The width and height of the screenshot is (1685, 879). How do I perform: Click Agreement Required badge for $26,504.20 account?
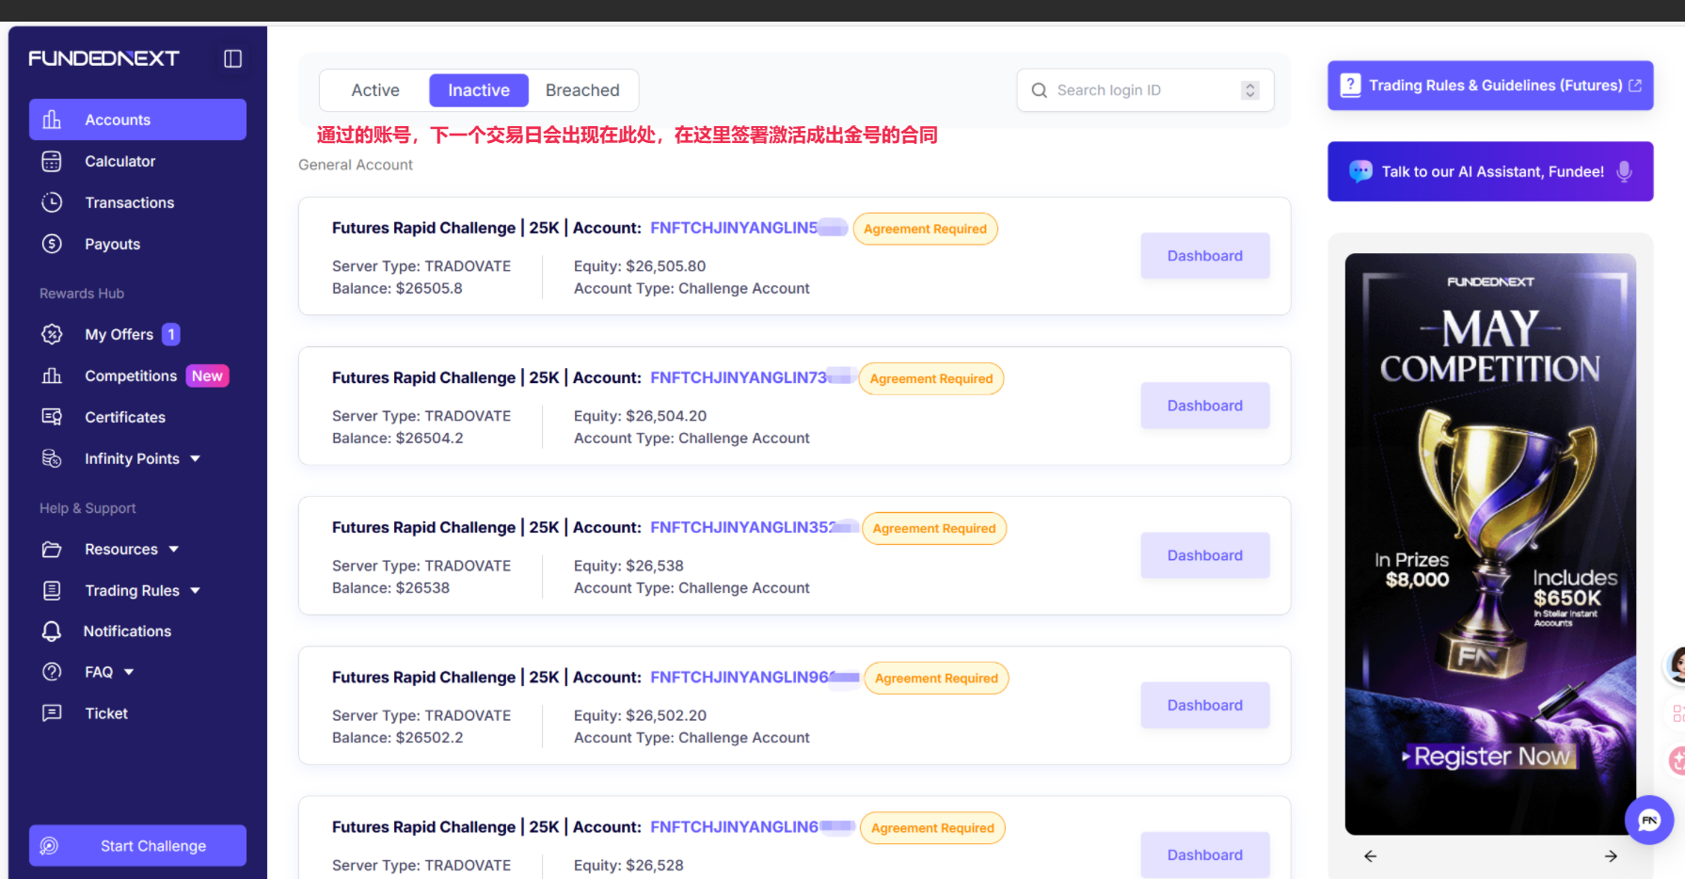coord(931,378)
